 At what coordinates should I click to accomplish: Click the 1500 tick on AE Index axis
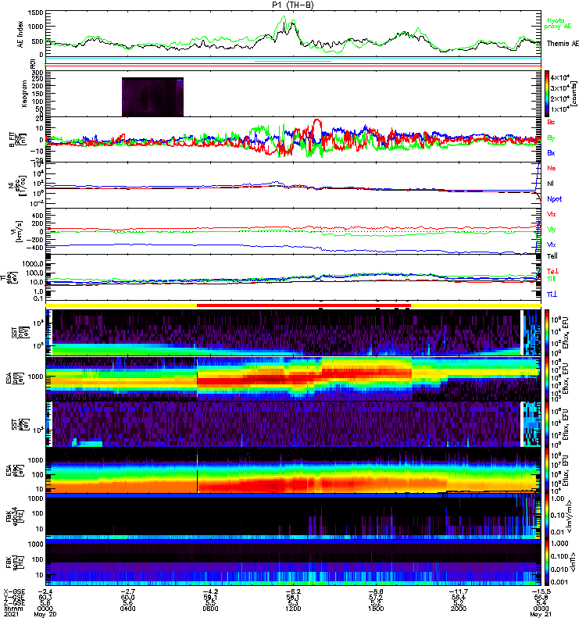pos(35,12)
